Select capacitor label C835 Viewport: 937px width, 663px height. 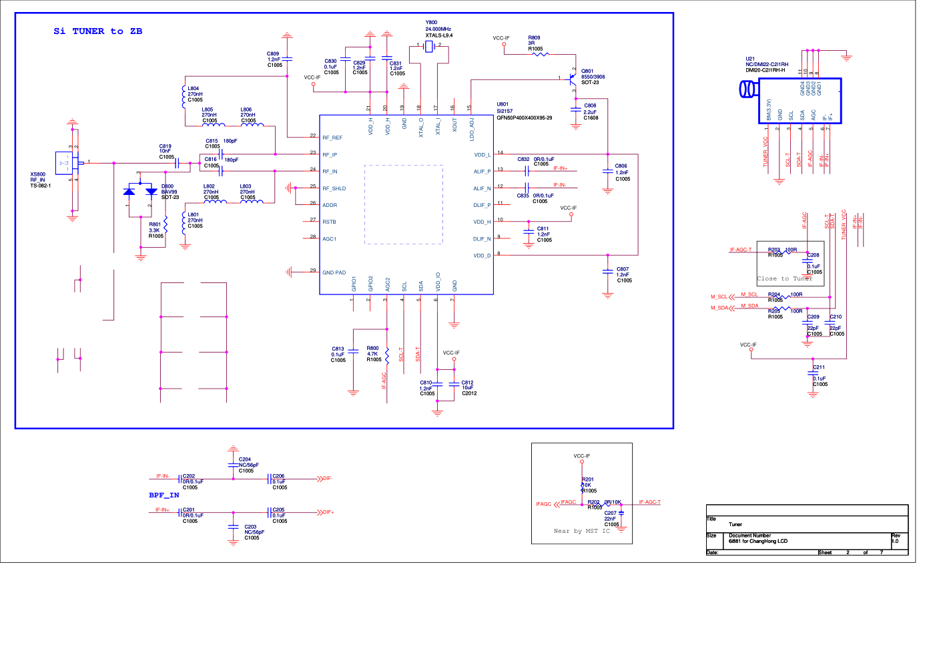[x=523, y=196]
